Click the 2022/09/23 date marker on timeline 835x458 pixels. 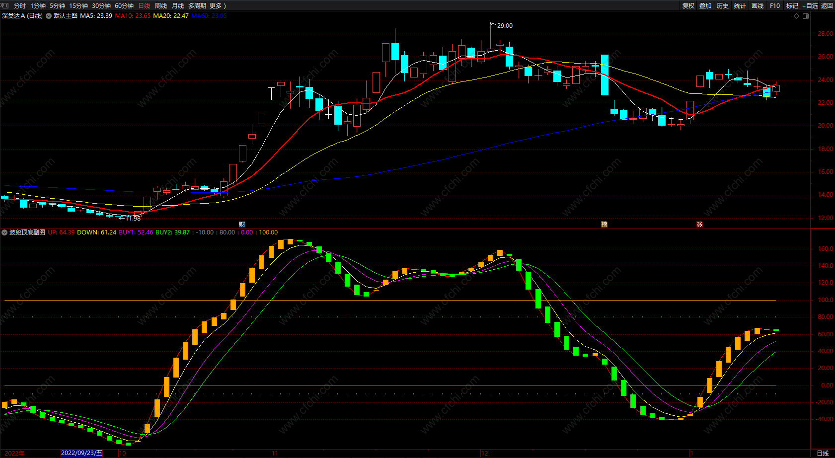click(81, 453)
